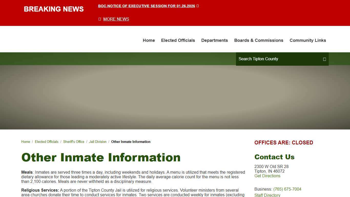350x197 pixels.
Task: Open the MORE NEWS link
Action: pos(116,19)
